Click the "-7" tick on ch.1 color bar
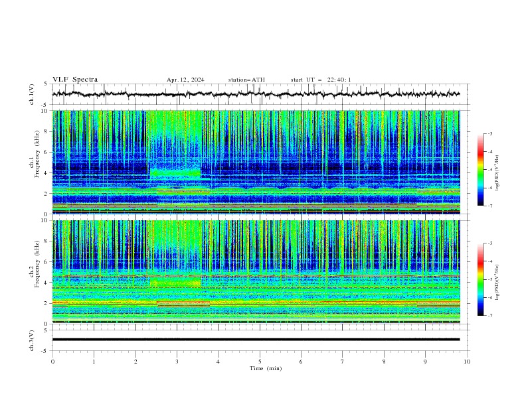 pos(489,206)
